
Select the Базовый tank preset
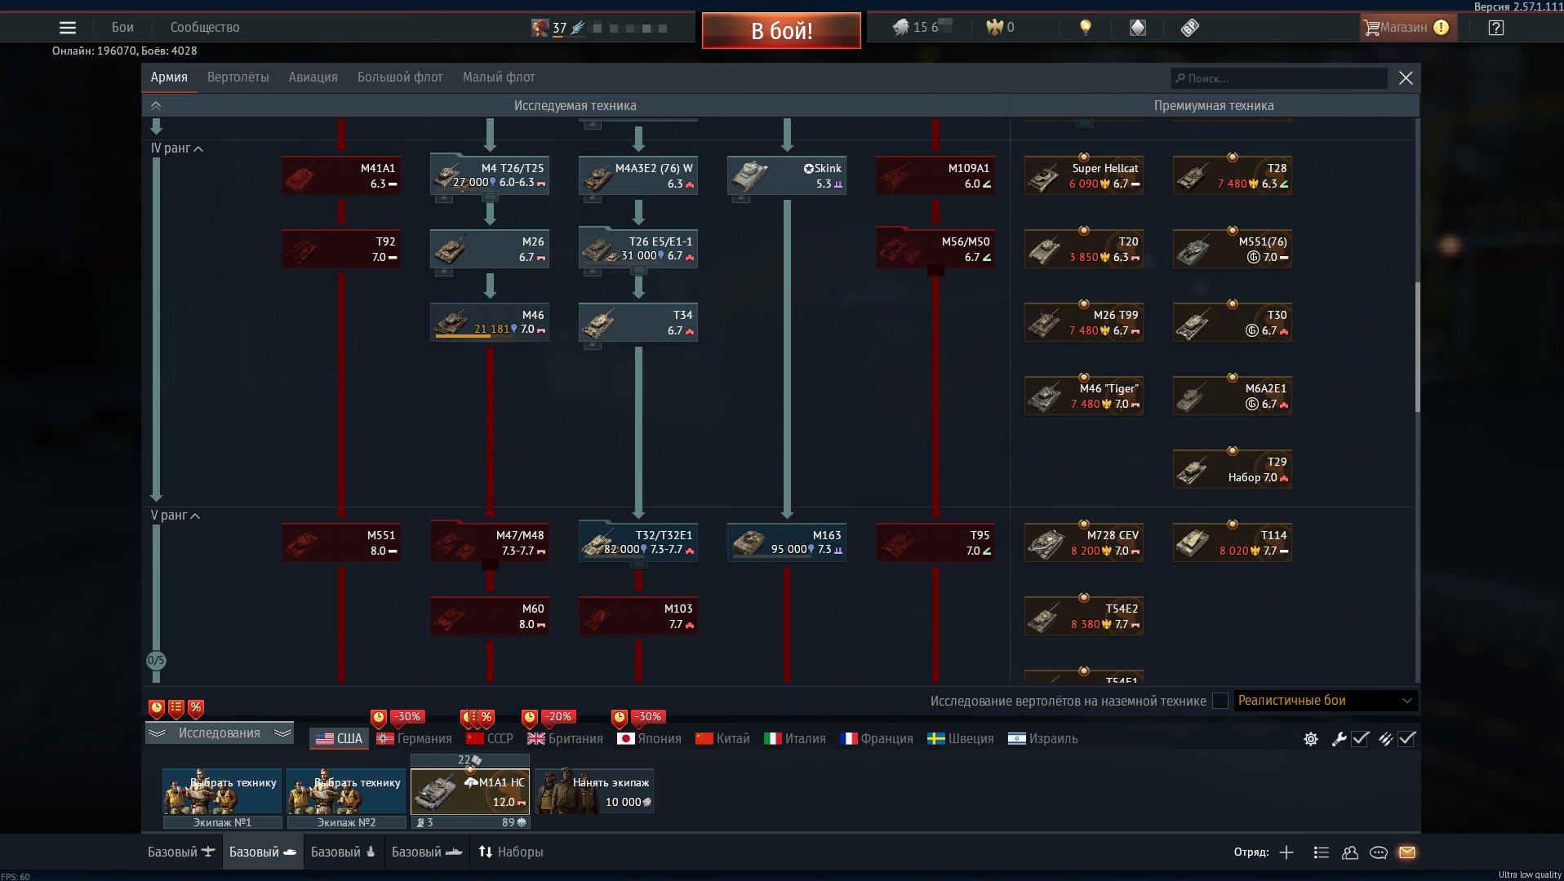click(x=263, y=852)
